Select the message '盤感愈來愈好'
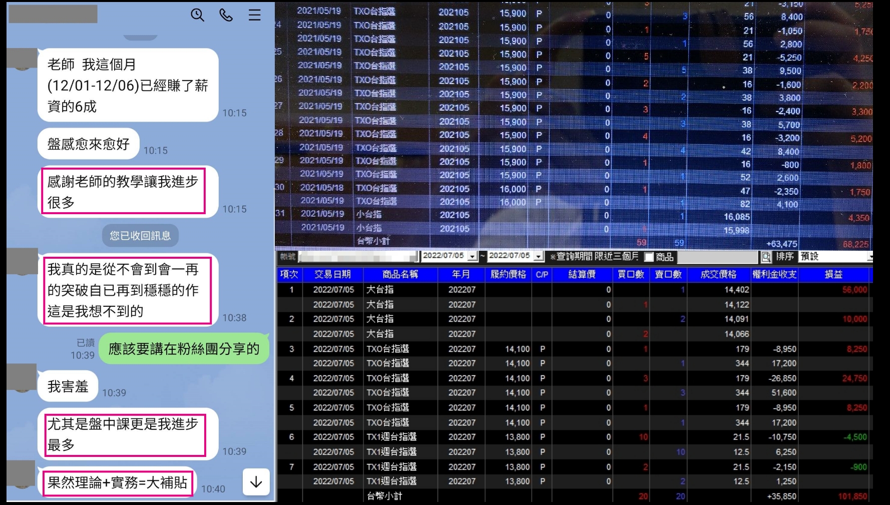890x505 pixels. (88, 144)
